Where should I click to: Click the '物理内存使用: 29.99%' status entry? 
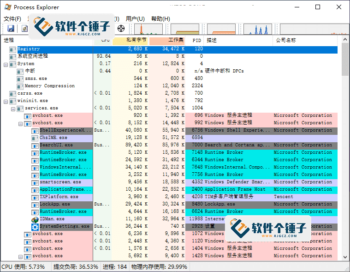[159, 266]
